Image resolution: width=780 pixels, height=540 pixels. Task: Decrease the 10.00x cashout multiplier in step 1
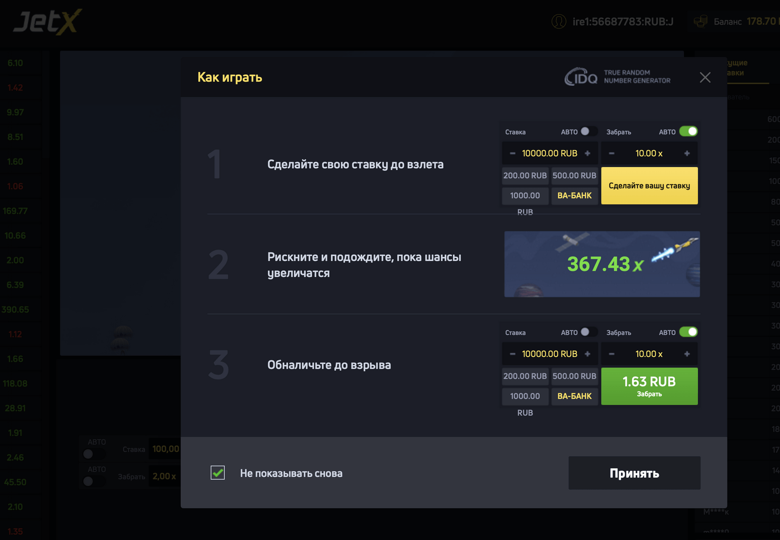tap(612, 154)
